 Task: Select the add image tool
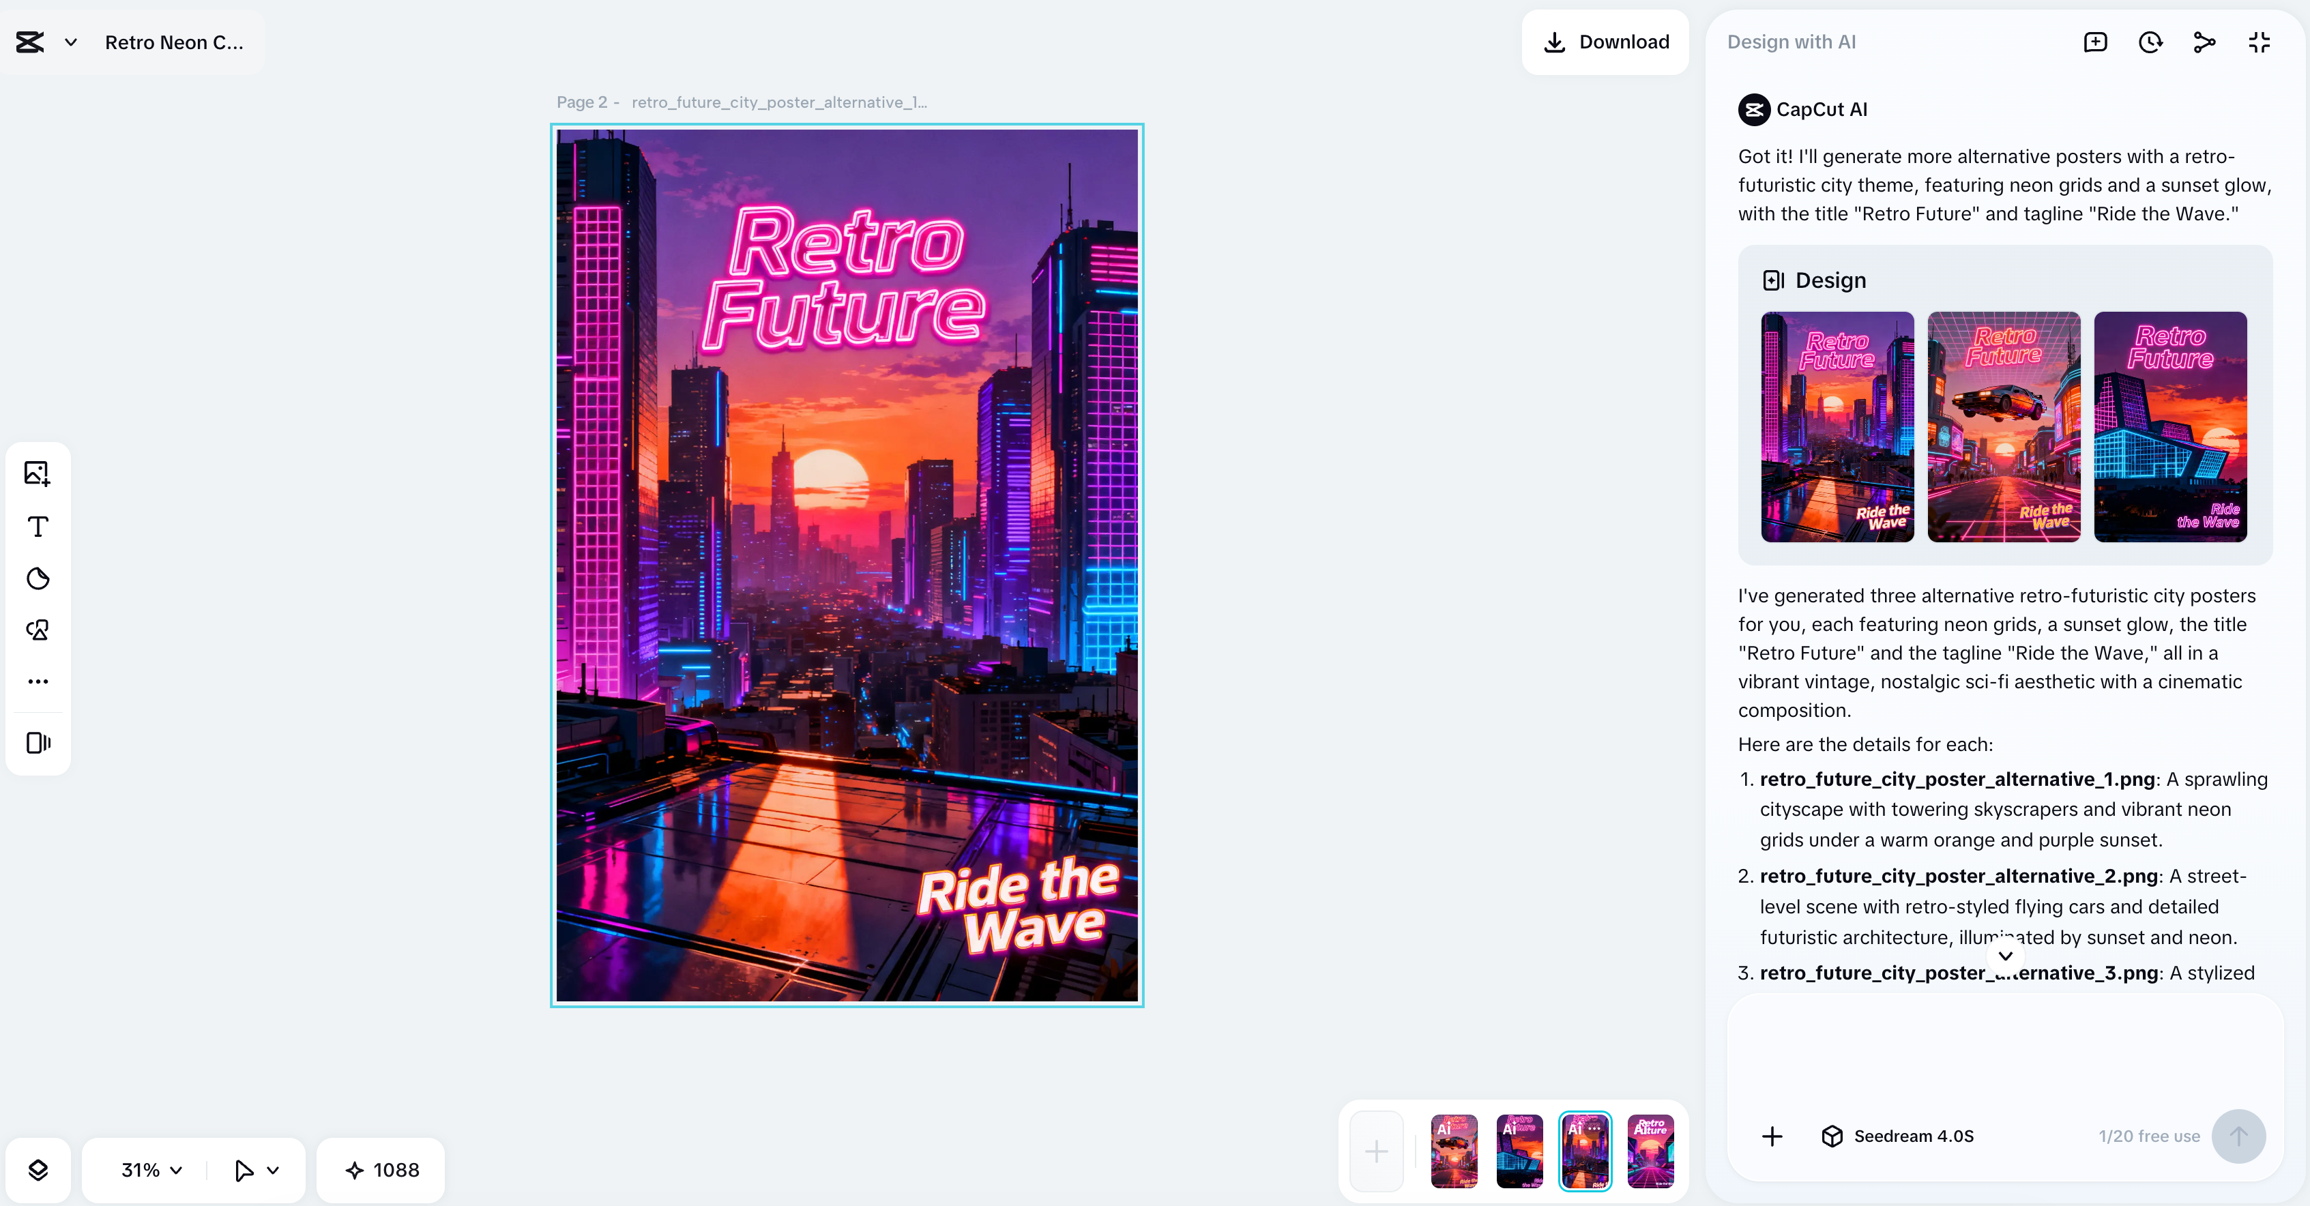pos(38,473)
